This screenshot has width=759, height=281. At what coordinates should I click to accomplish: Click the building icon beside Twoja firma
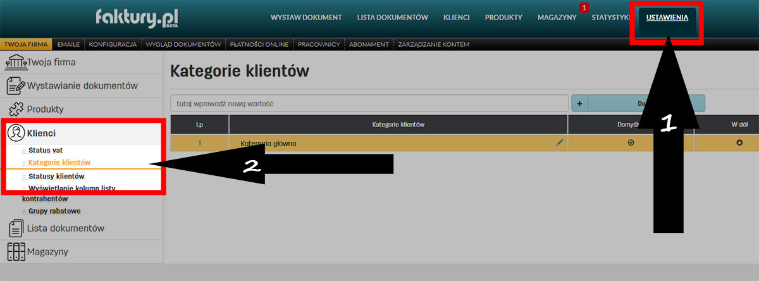click(16, 62)
